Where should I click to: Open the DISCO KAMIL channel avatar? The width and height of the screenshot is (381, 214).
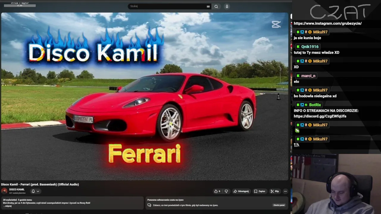[x=4, y=191]
